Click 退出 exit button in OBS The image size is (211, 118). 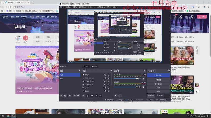[159, 91]
